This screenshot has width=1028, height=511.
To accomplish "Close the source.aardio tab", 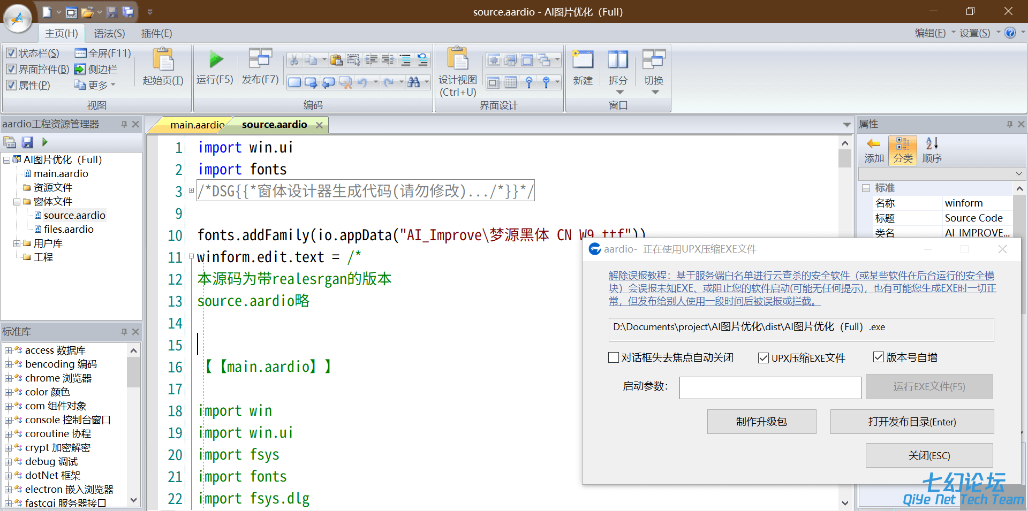I will pyautogui.click(x=319, y=125).
